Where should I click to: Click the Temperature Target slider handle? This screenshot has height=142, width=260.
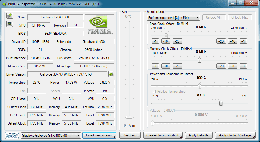[x=221, y=103]
